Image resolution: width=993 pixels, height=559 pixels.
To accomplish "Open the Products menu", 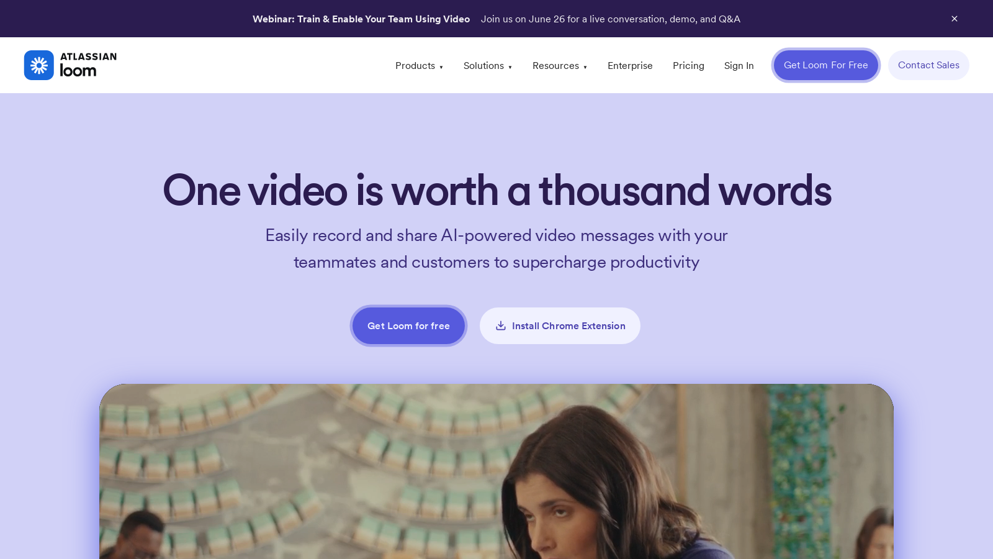I will pos(415,66).
